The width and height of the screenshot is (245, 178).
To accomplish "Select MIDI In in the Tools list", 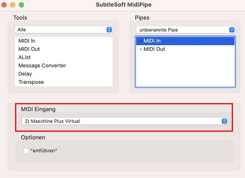I will (x=64, y=41).
